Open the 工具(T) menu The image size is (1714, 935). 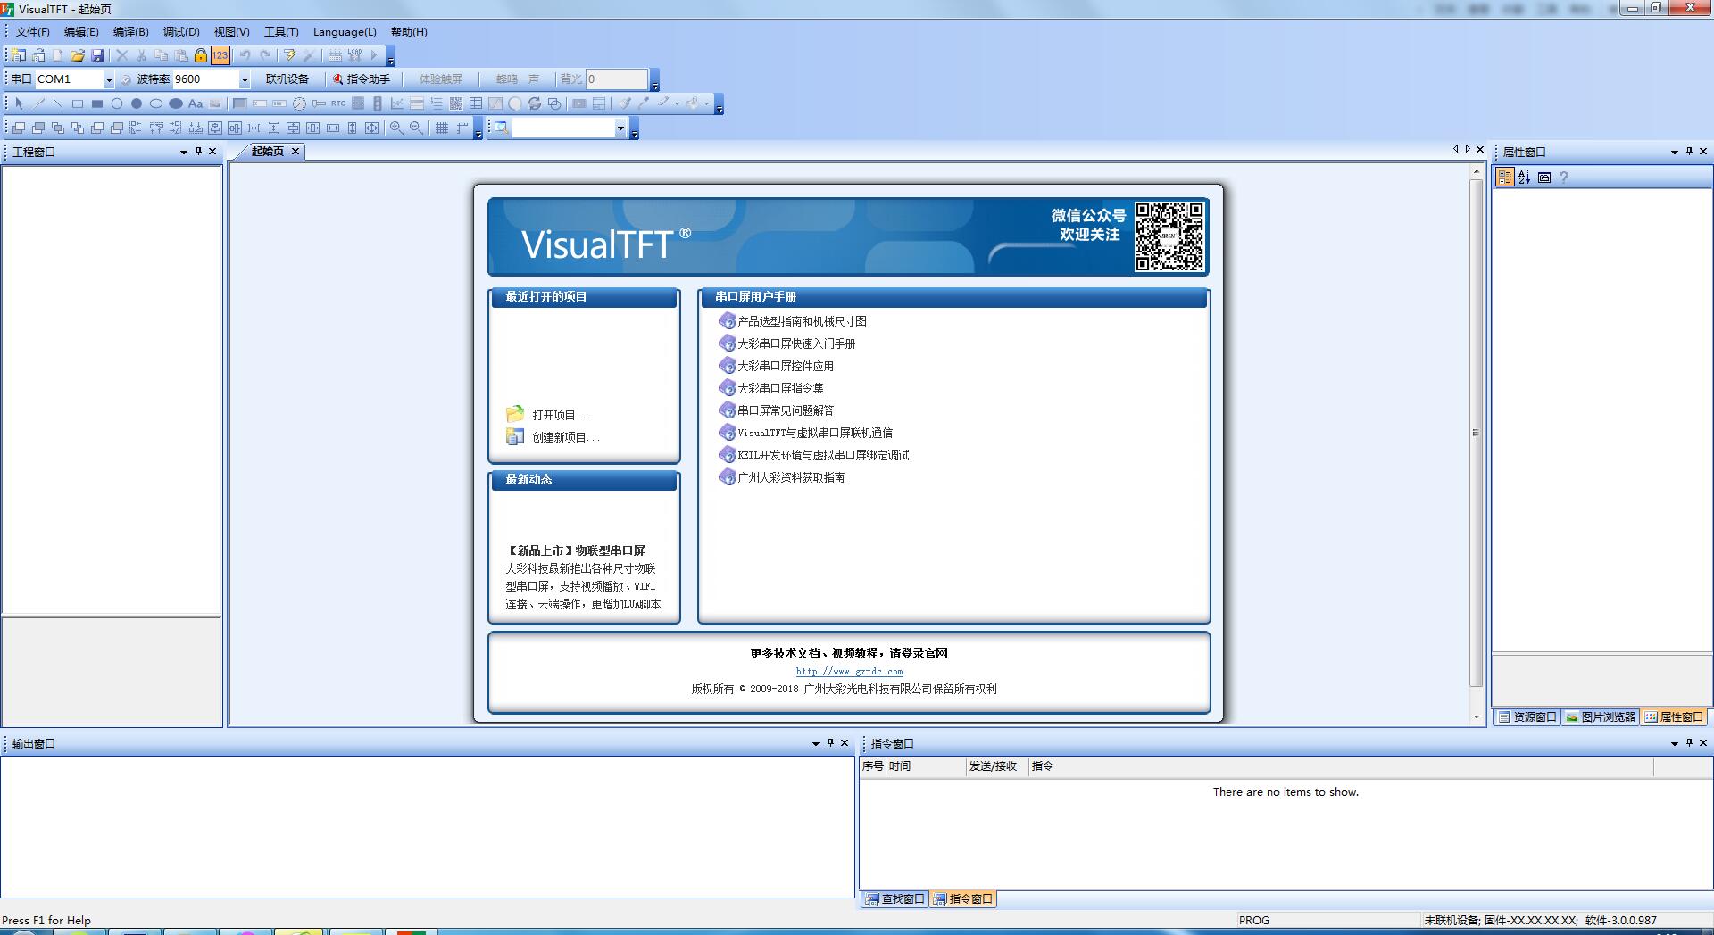click(x=279, y=31)
